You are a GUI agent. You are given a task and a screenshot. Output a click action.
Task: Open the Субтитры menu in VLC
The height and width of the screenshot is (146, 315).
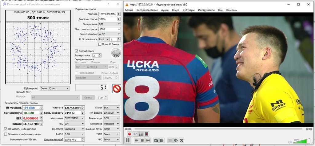coord(189,10)
